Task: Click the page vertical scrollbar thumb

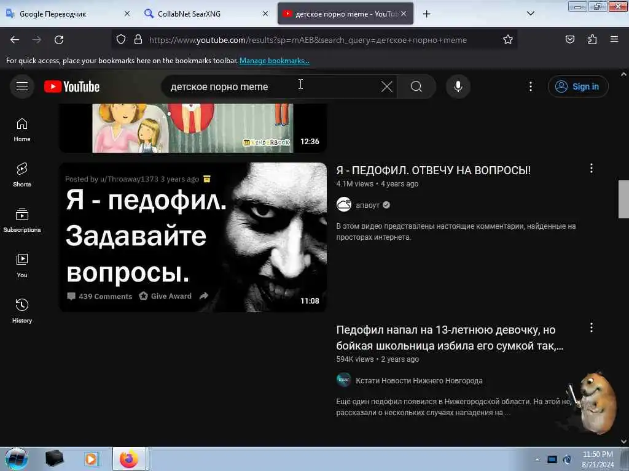Action: 623,199
